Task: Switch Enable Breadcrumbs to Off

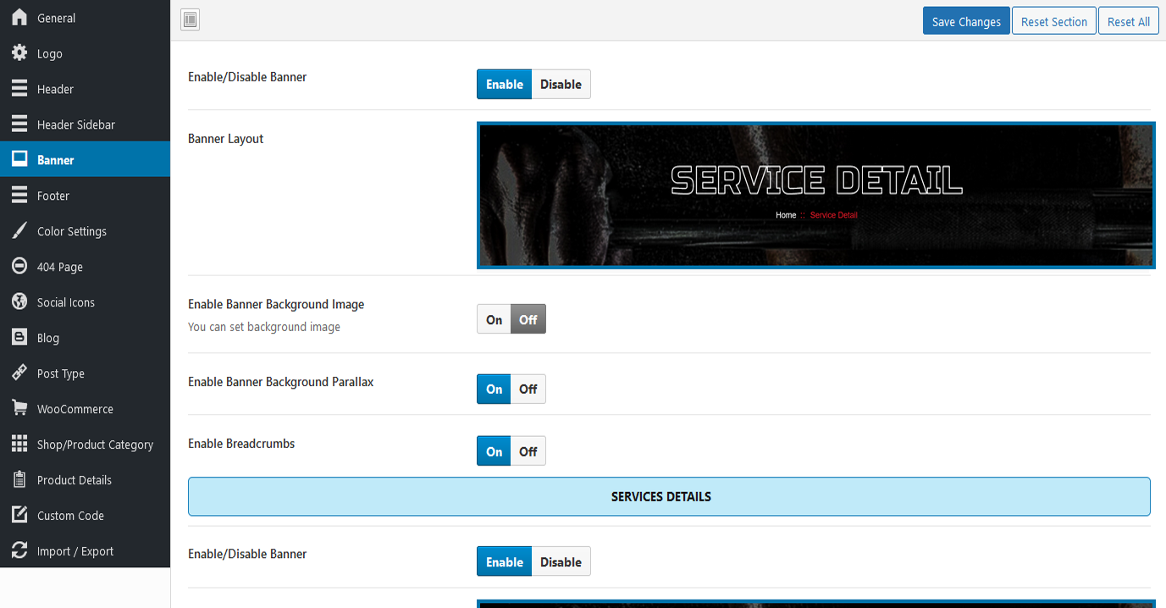Action: [x=528, y=452]
